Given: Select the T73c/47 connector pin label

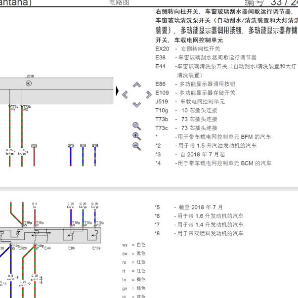Looking at the screenshot, I should click(x=14, y=108).
